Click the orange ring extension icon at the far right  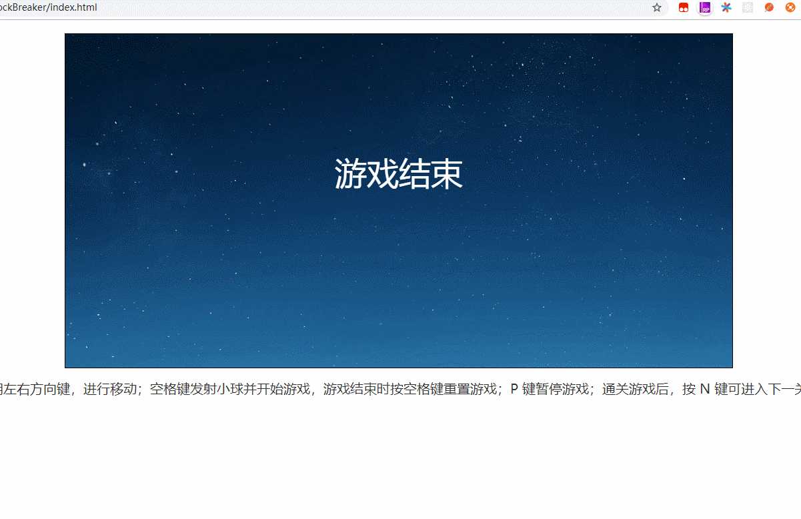(790, 8)
